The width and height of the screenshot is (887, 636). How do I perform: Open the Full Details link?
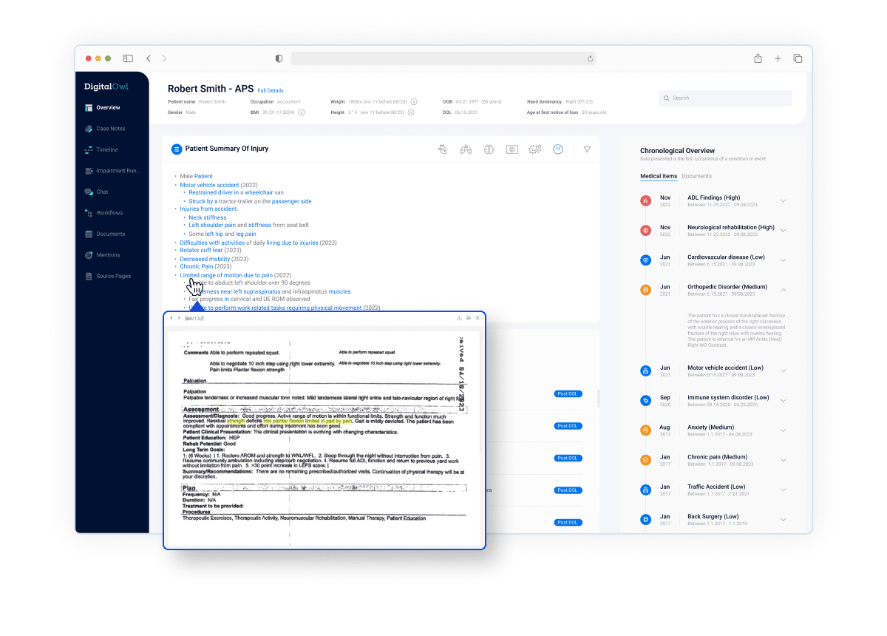point(271,90)
